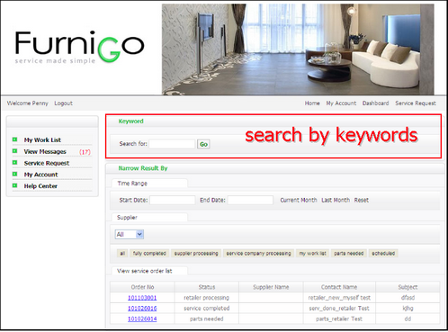The image size is (448, 332).
Task: Click the Start Date field
Action: pos(173,200)
